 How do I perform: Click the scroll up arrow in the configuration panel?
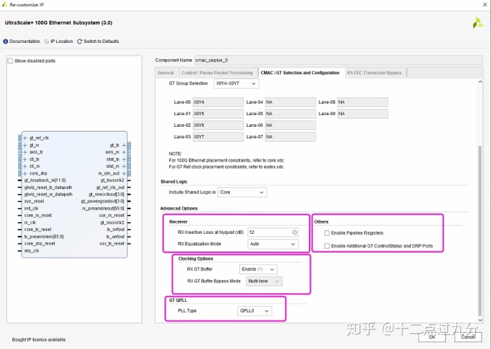coord(480,82)
